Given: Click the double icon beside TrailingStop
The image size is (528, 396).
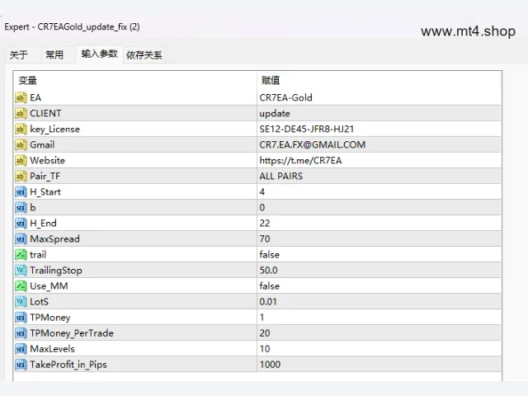Looking at the screenshot, I should coord(21,271).
